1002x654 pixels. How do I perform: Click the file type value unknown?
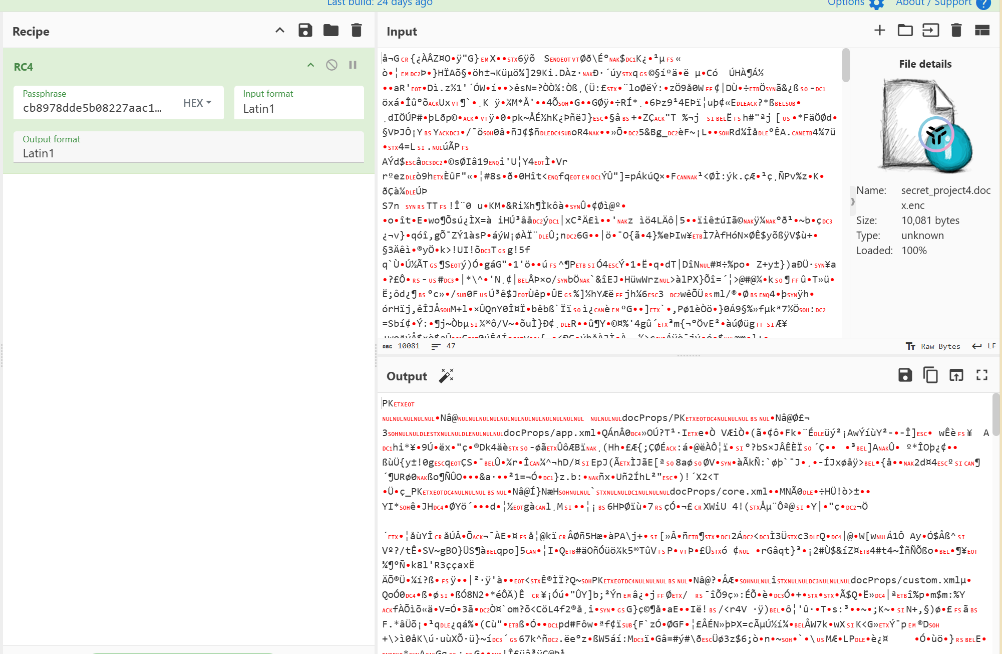pos(922,236)
